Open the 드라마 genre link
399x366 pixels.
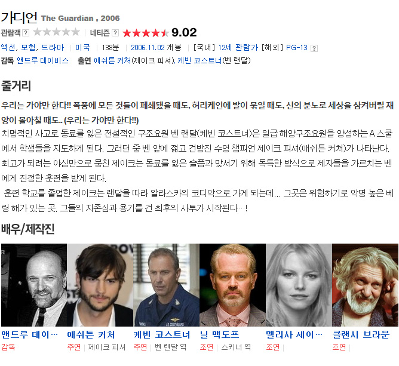point(53,47)
